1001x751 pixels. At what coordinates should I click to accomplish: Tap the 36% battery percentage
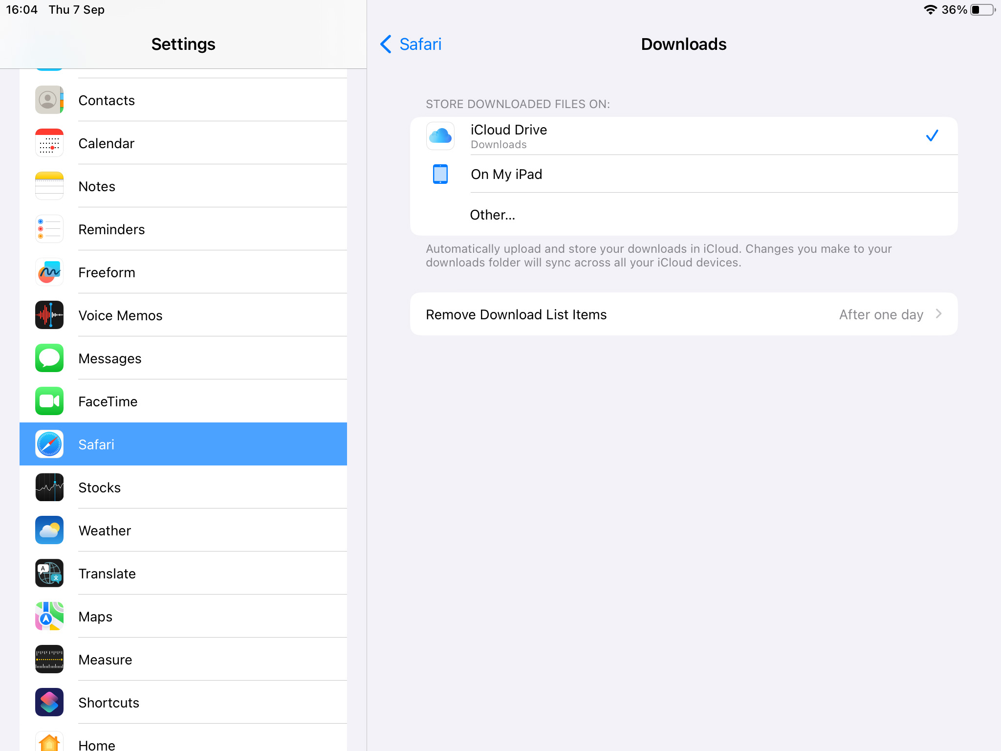(954, 10)
